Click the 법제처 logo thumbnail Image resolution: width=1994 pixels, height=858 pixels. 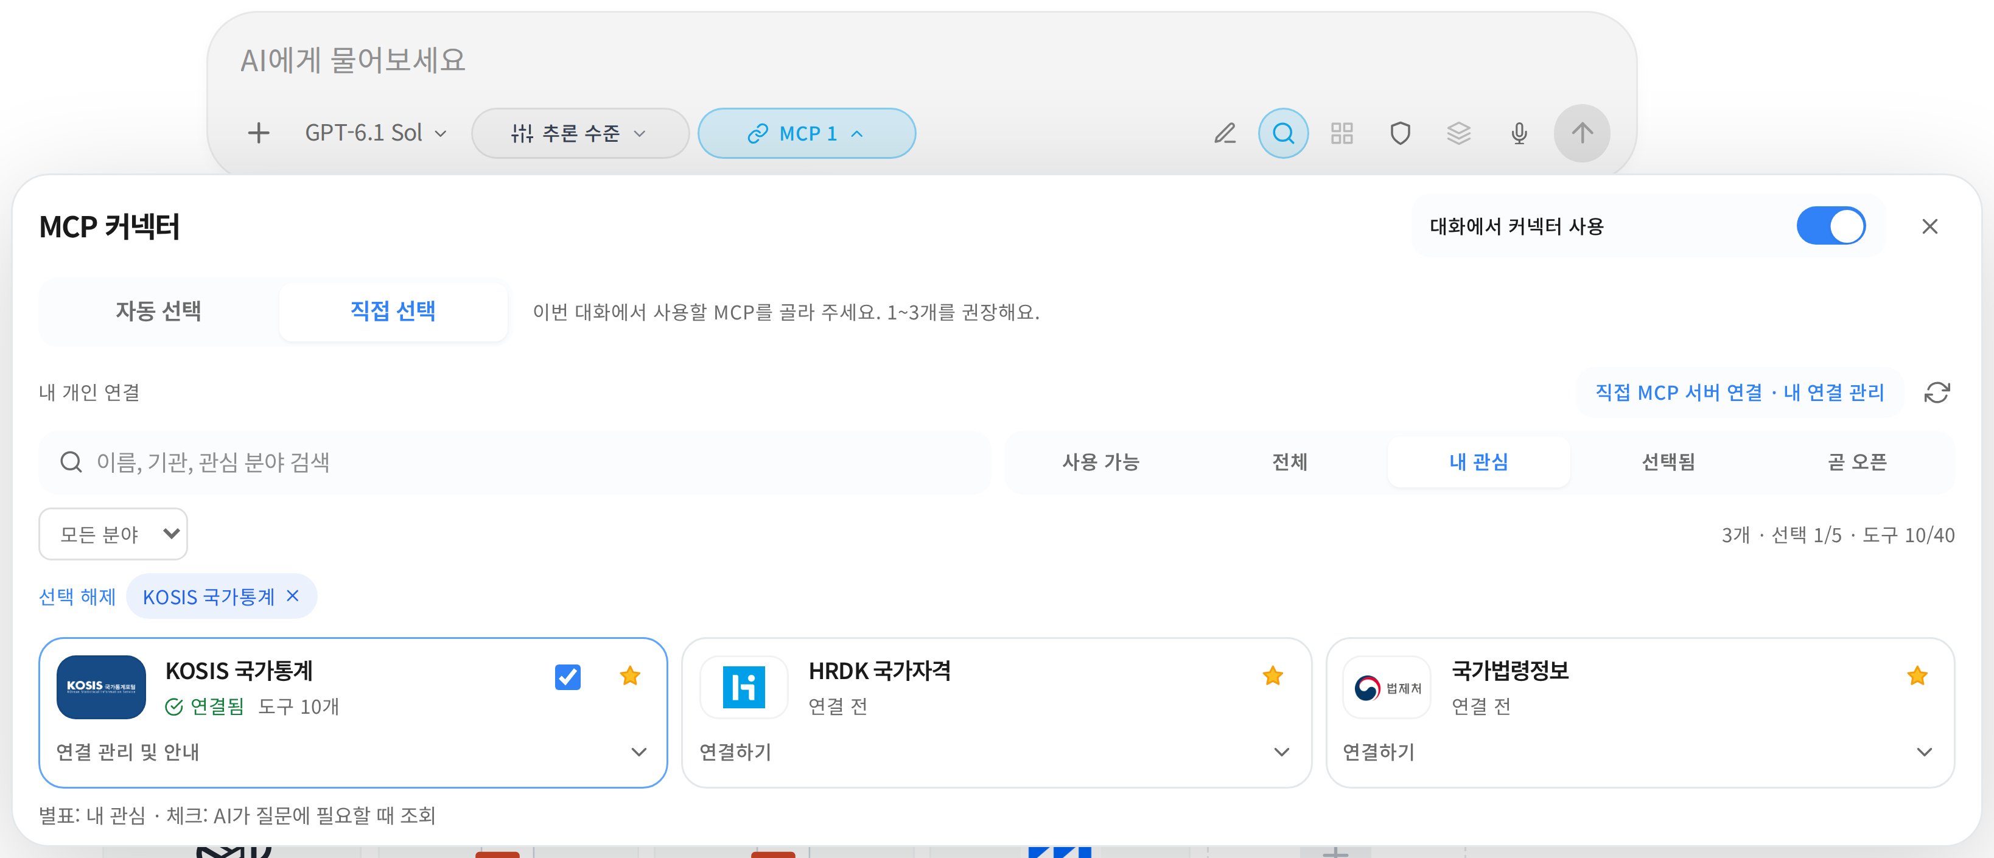point(1387,687)
